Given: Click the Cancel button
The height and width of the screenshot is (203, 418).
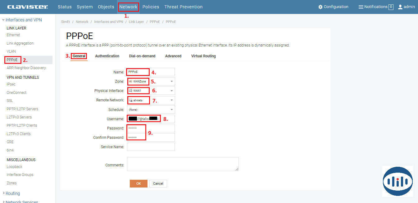Looking at the screenshot, I should coord(158,183).
